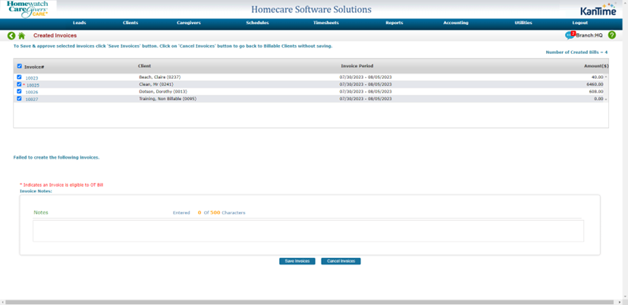The image size is (628, 305).
Task: Expand the Schedules menu
Action: 258,23
